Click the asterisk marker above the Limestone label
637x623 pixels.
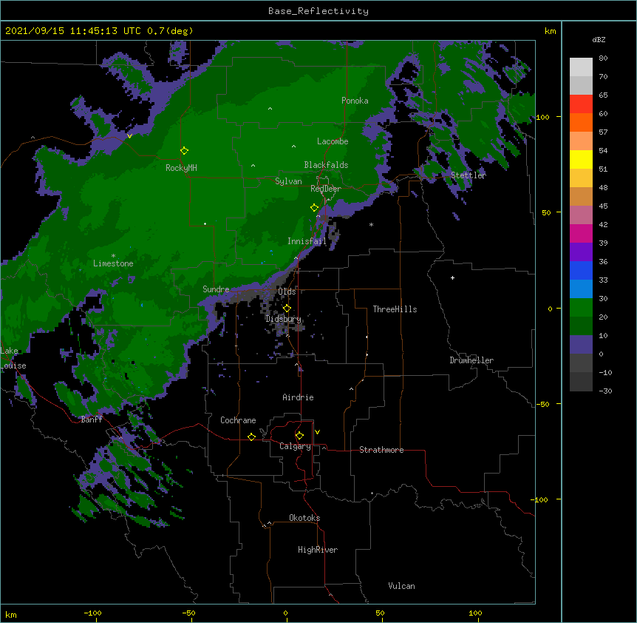tap(113, 256)
